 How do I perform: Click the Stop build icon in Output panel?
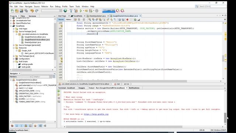[x=59, y=98]
